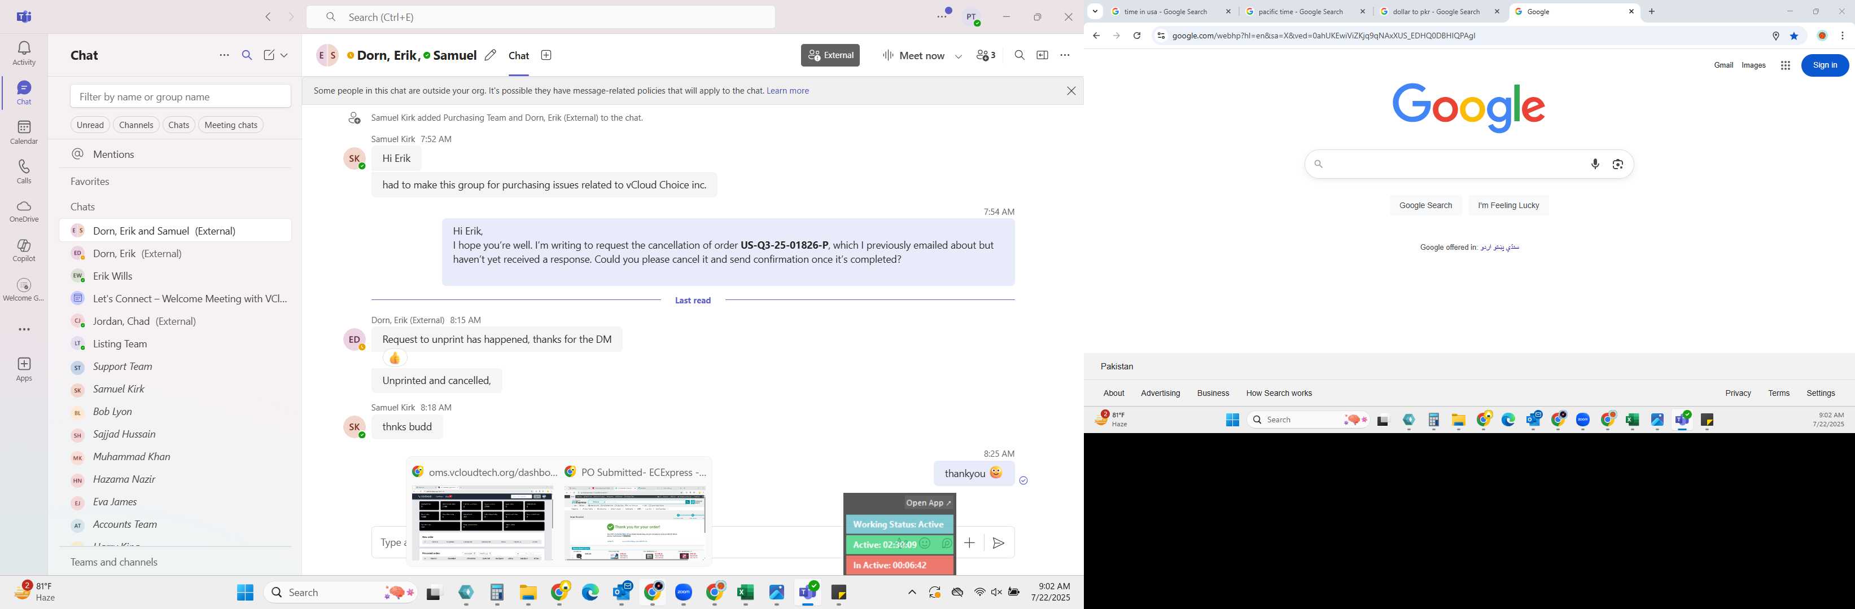Open the Gmail link on Google
The height and width of the screenshot is (609, 1855).
(x=1722, y=65)
